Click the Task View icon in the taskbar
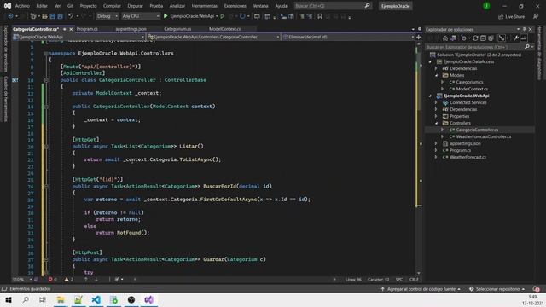 coord(43,299)
